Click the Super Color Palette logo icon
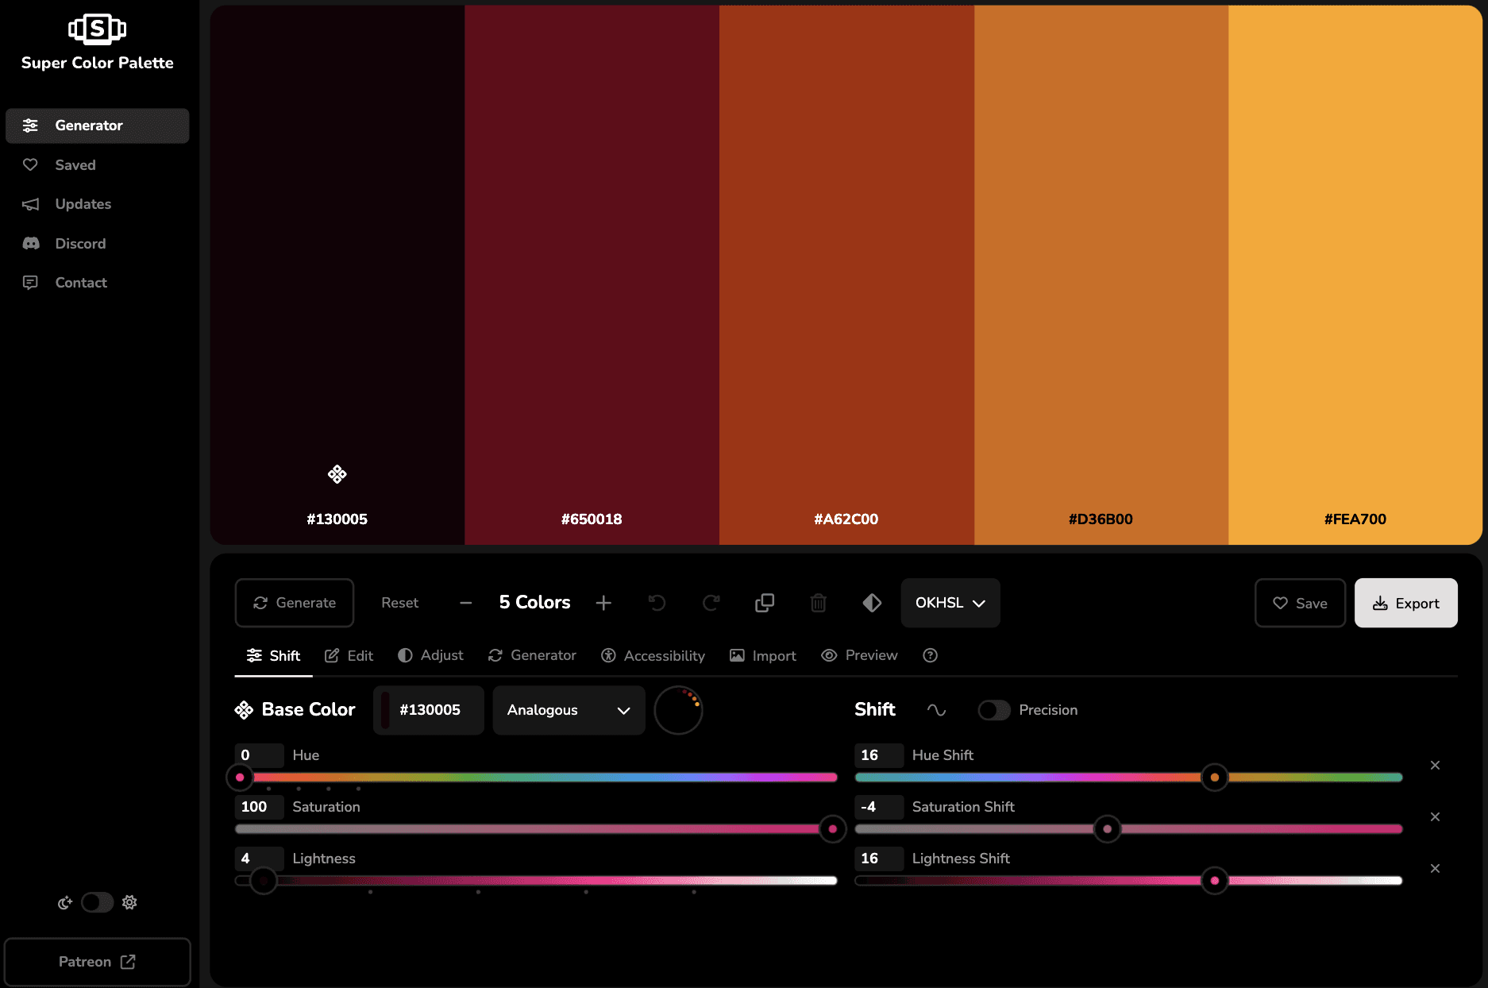Screen dimensions: 1488x988 (97, 29)
